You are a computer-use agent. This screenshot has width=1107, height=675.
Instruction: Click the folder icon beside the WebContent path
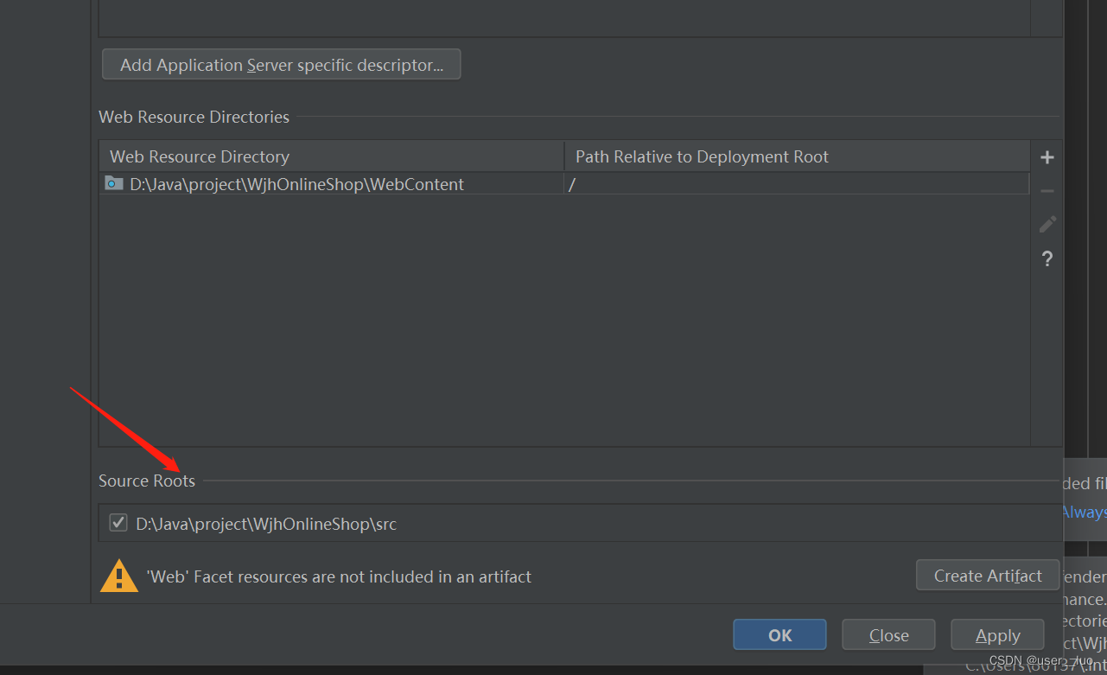[x=113, y=183]
